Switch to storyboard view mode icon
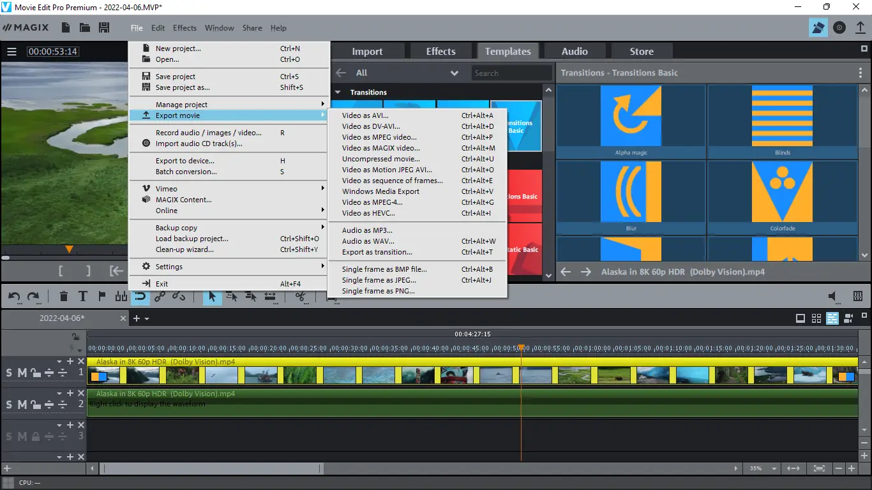 (x=816, y=318)
